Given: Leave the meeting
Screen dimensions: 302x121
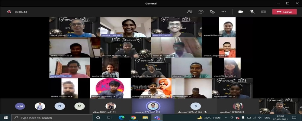Looking at the screenshot, I should point(284,12).
